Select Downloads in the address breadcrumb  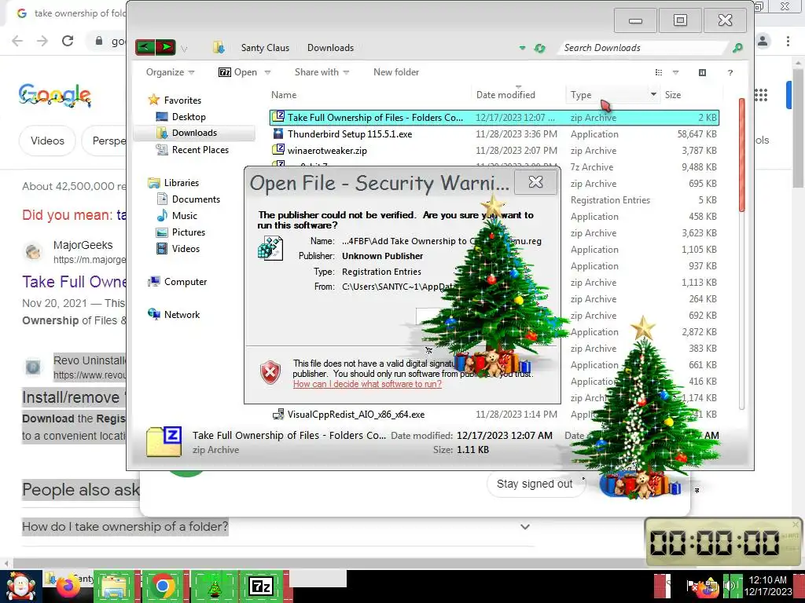[330, 48]
